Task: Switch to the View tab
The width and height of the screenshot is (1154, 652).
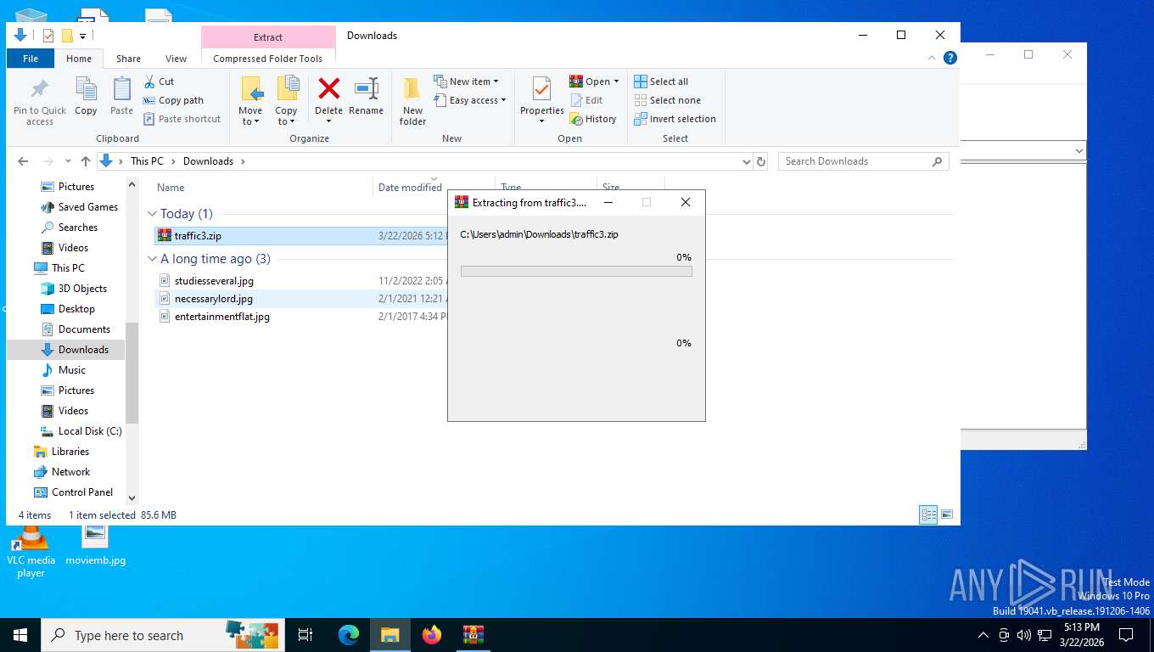Action: pos(176,59)
